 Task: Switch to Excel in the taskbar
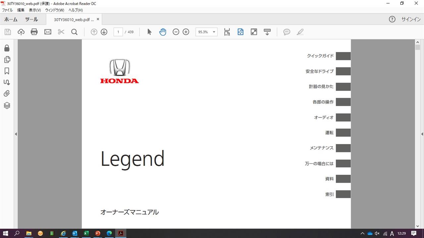[x=86, y=233]
